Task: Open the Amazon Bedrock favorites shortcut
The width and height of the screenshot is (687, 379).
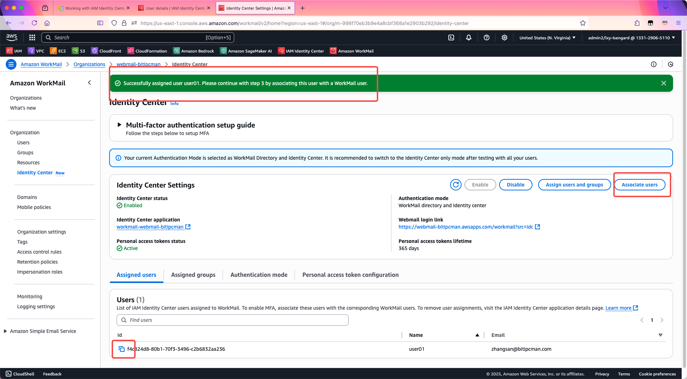Action: coord(194,51)
